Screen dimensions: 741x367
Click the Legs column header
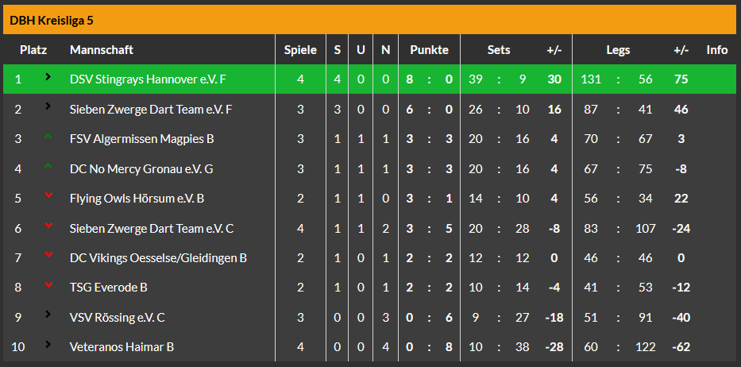pos(618,50)
